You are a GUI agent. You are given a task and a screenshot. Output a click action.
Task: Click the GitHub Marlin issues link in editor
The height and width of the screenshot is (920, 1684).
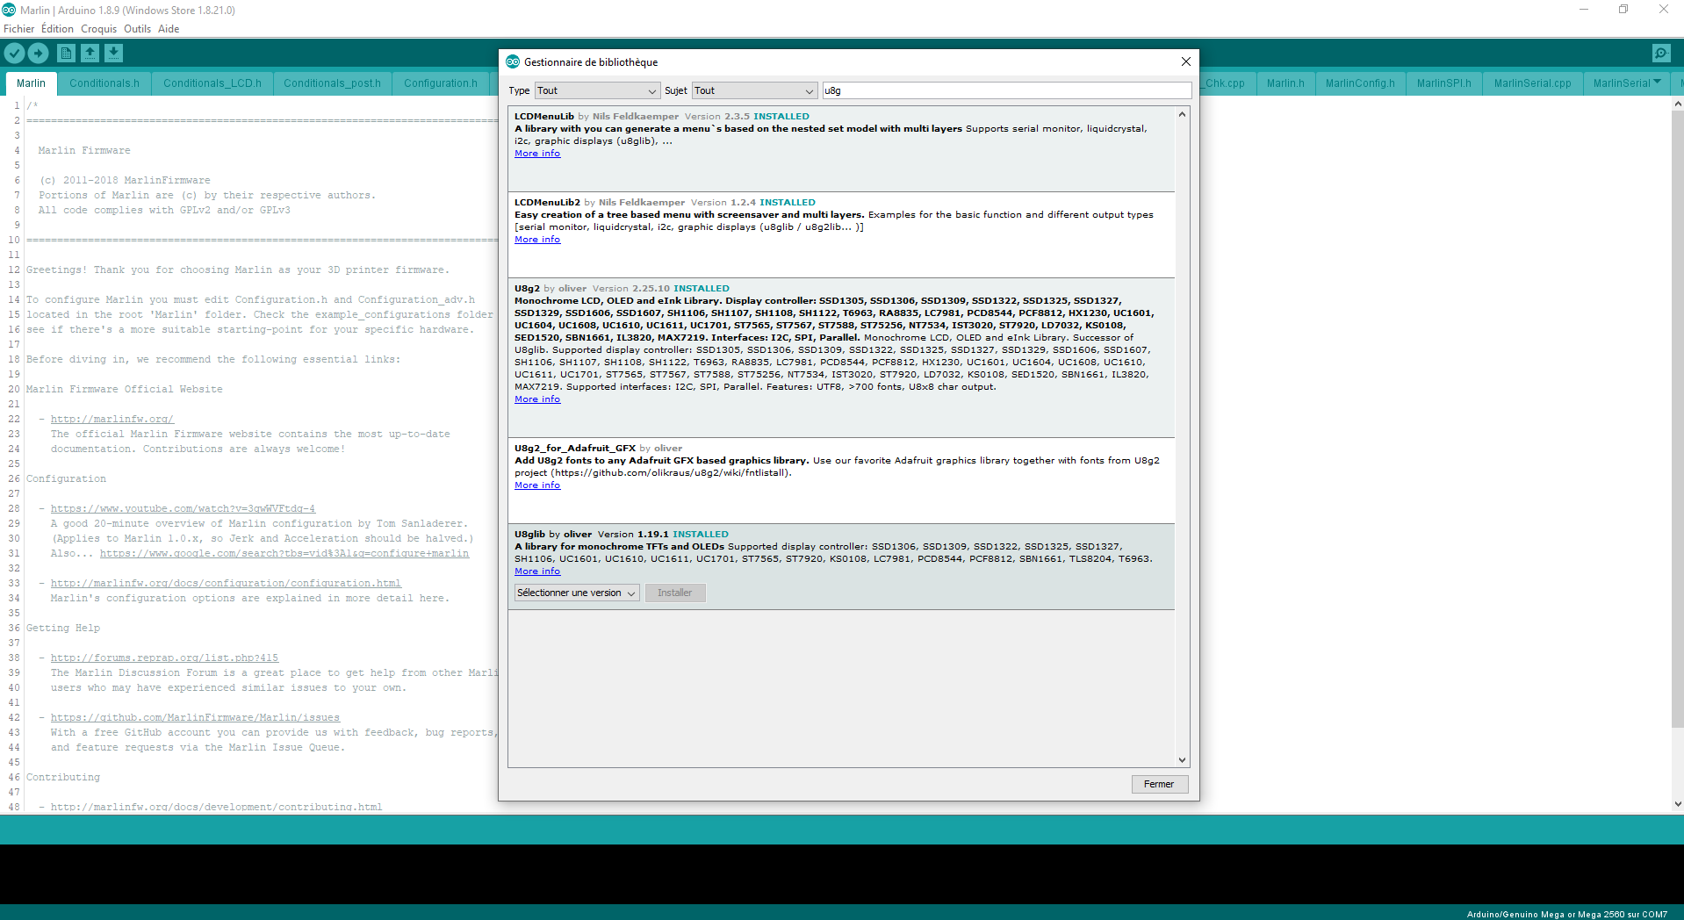[195, 718]
